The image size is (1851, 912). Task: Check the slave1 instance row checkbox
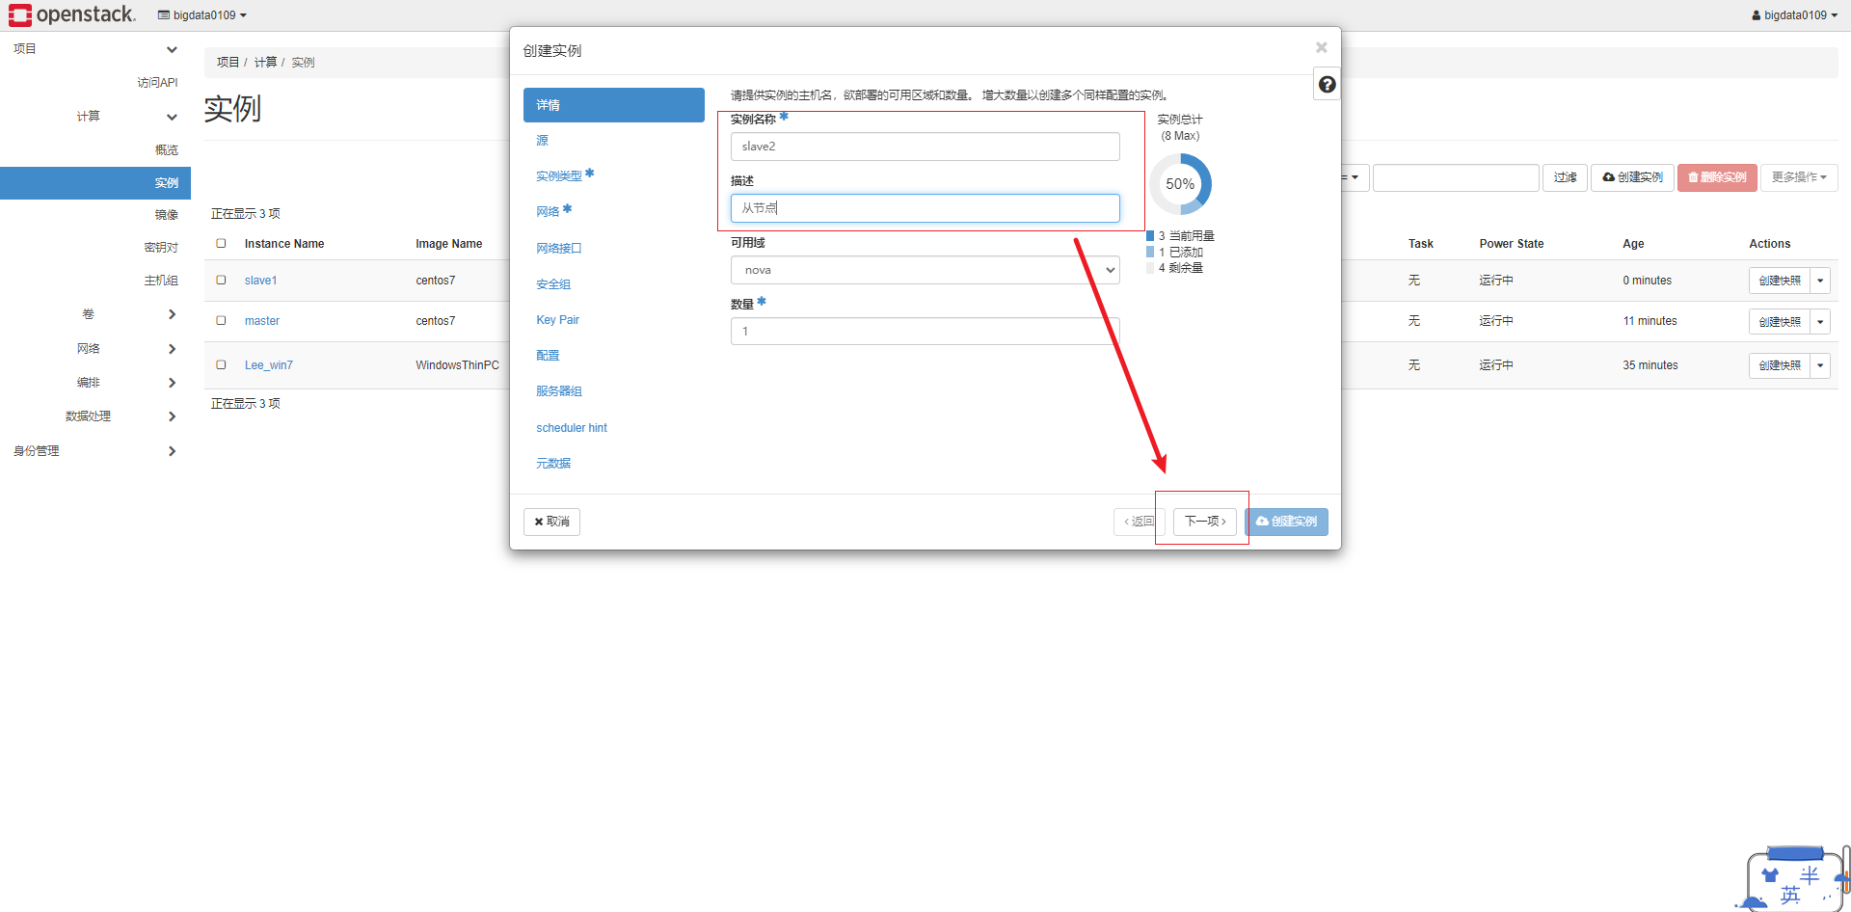(221, 281)
